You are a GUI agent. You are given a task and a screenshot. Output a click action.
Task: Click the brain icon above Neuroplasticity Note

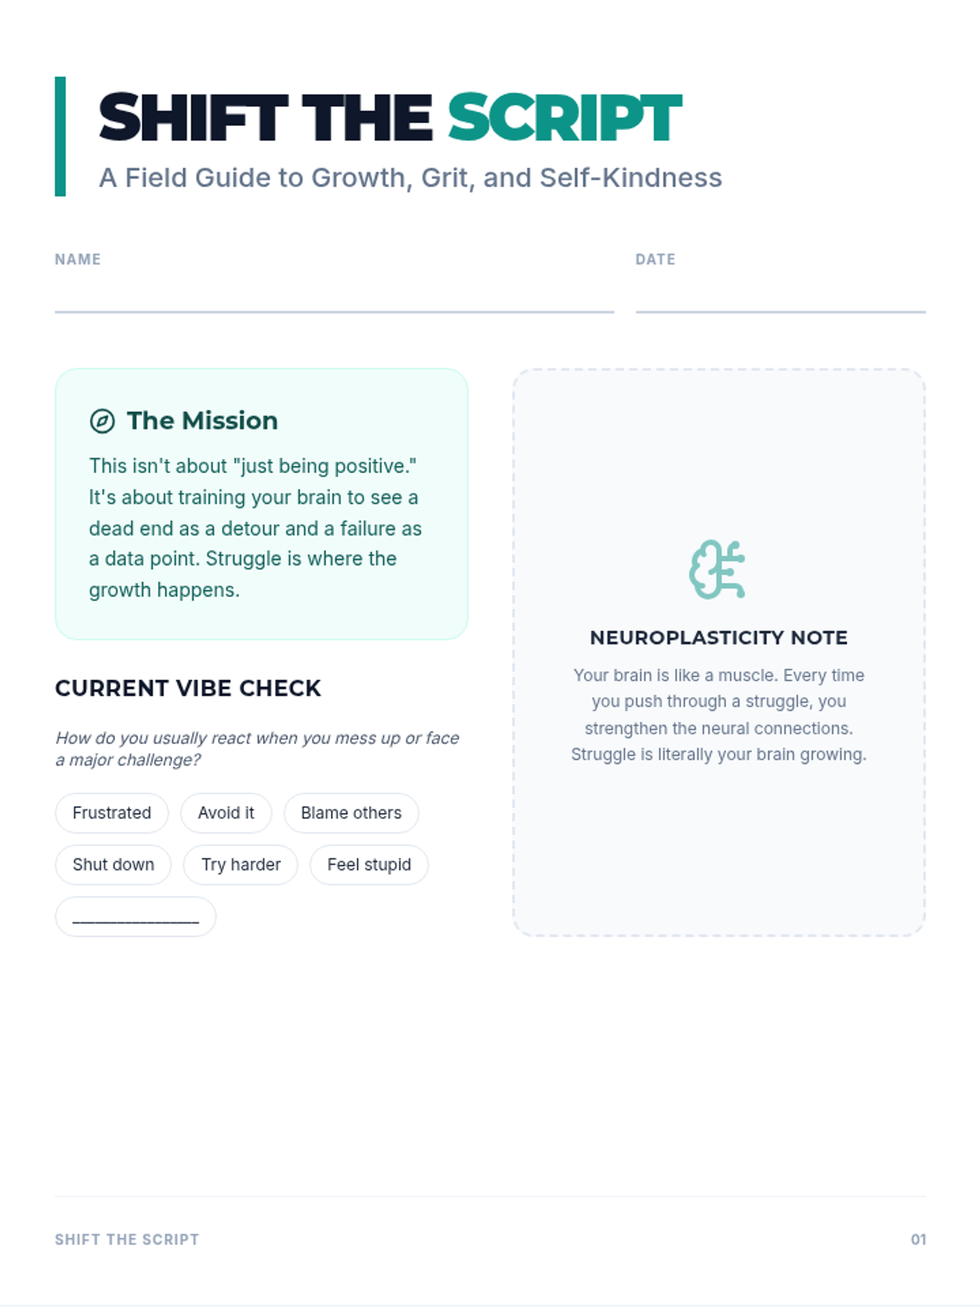tap(718, 569)
